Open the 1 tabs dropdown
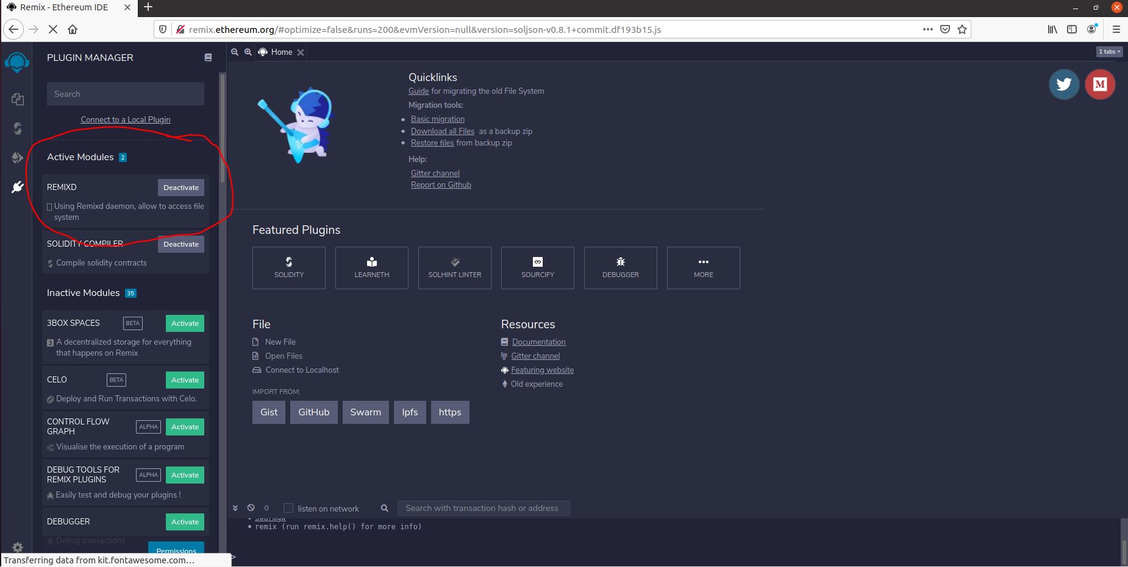 coord(1109,52)
